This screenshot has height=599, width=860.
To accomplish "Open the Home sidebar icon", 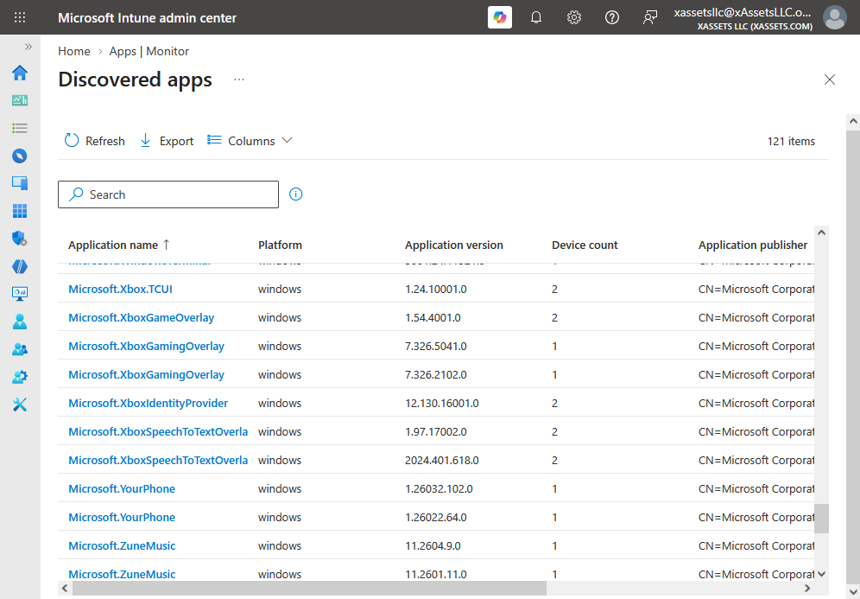I will (x=20, y=73).
